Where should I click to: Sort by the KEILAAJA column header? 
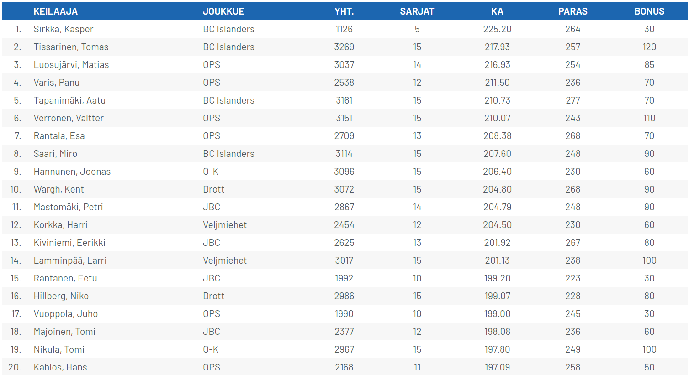coord(55,11)
